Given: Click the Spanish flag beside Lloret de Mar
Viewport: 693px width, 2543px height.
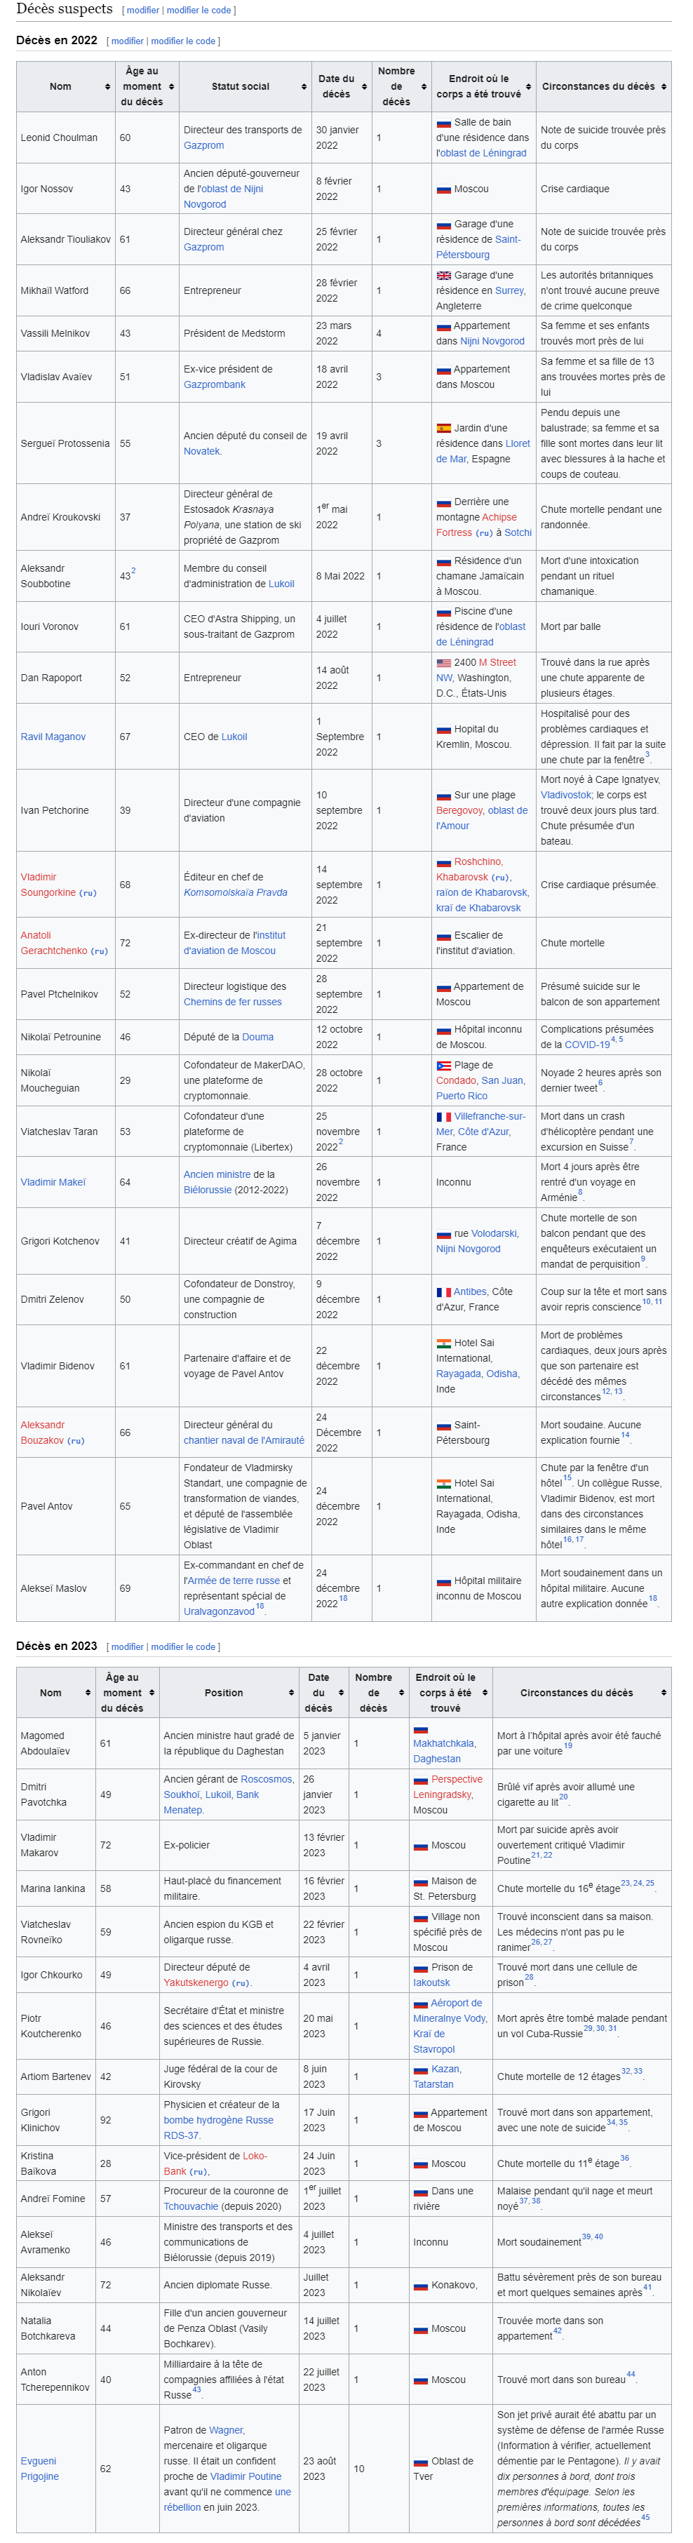Looking at the screenshot, I should pyautogui.click(x=443, y=429).
